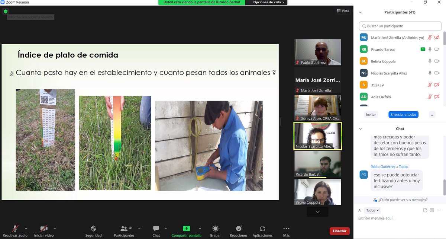This screenshot has height=239, width=446.
Task: Toggle María José Zorrilla's muted microphone icon
Action: 430,38
